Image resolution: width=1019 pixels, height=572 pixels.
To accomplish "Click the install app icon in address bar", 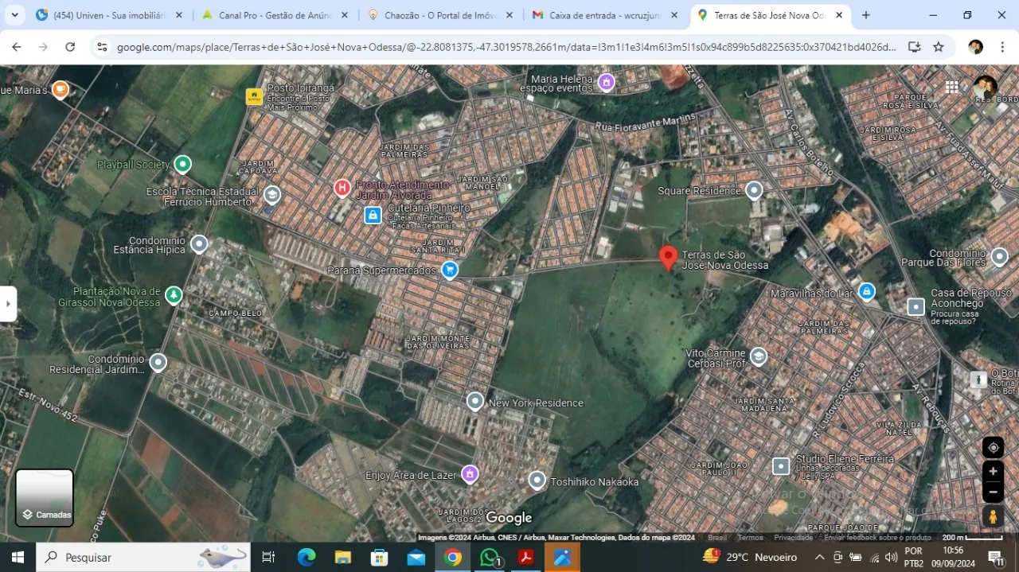I will click(914, 47).
